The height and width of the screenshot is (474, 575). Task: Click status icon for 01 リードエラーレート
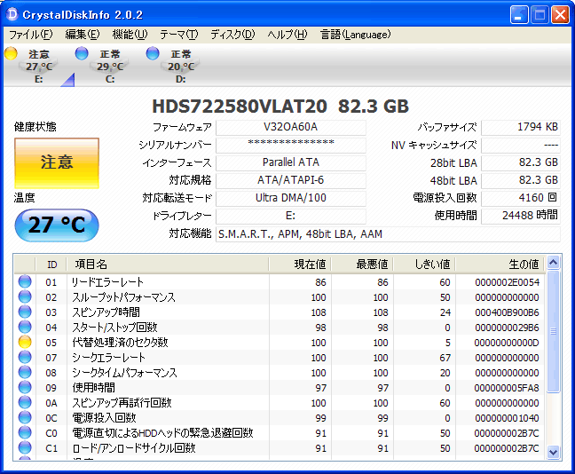coord(25,281)
